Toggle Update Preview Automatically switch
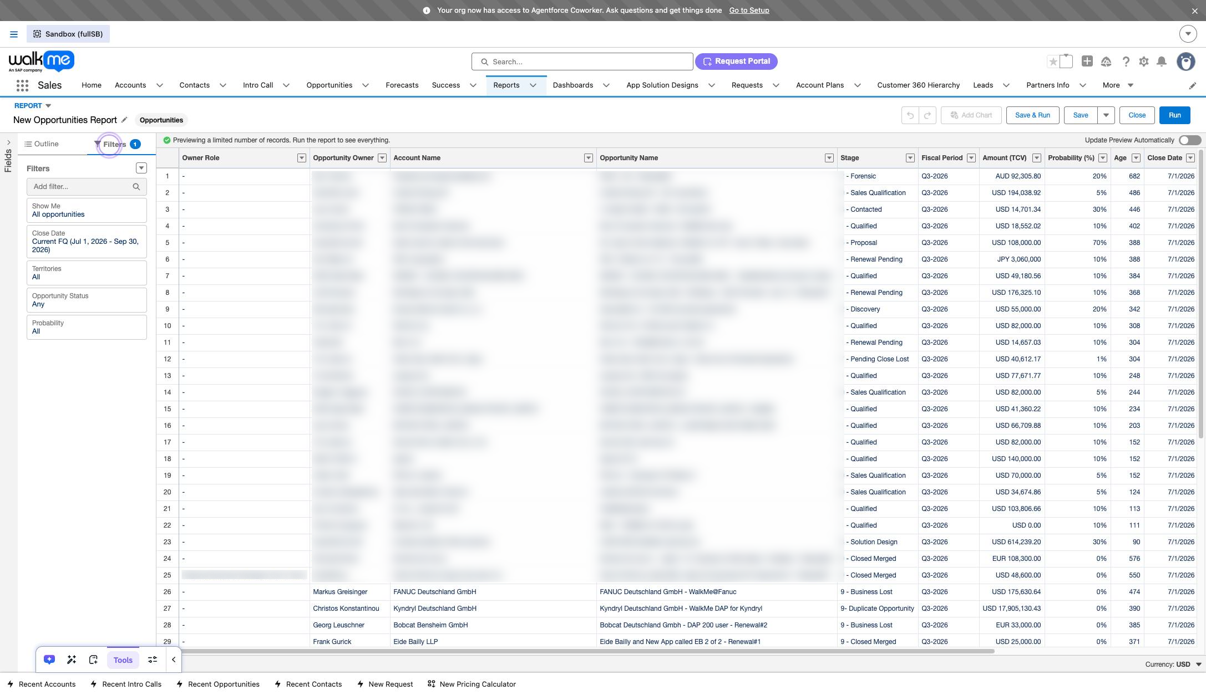 point(1190,140)
